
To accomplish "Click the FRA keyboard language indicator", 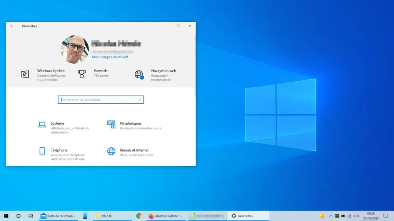I will pyautogui.click(x=357, y=216).
